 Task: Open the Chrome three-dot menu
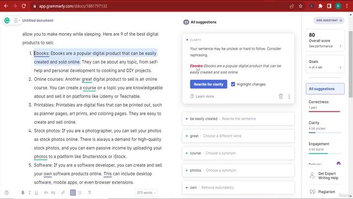click(347, 6)
